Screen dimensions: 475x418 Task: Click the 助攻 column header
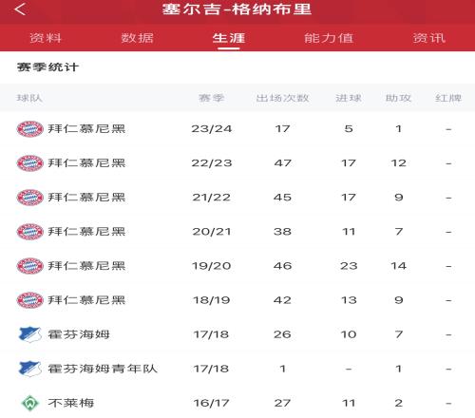[x=398, y=98]
